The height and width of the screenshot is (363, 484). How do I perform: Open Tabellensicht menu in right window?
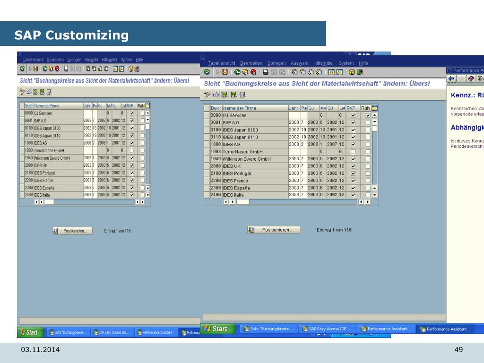(222, 63)
